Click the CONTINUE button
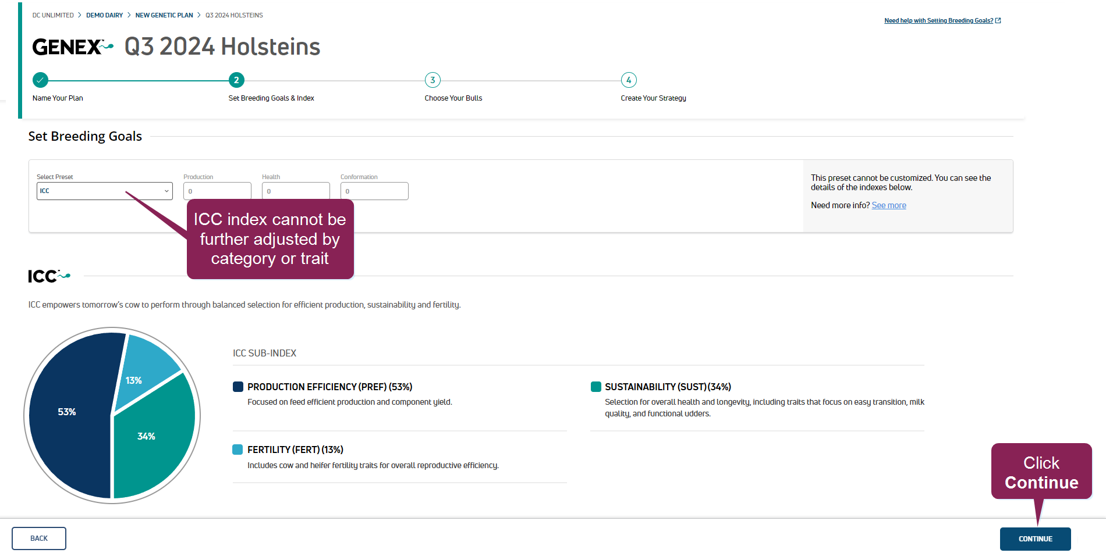Screen dimensions: 1106x560 coord(1035,539)
